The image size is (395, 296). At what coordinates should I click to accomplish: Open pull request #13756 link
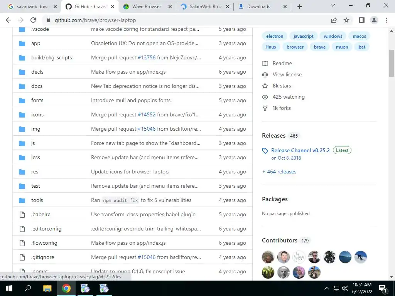point(147,58)
